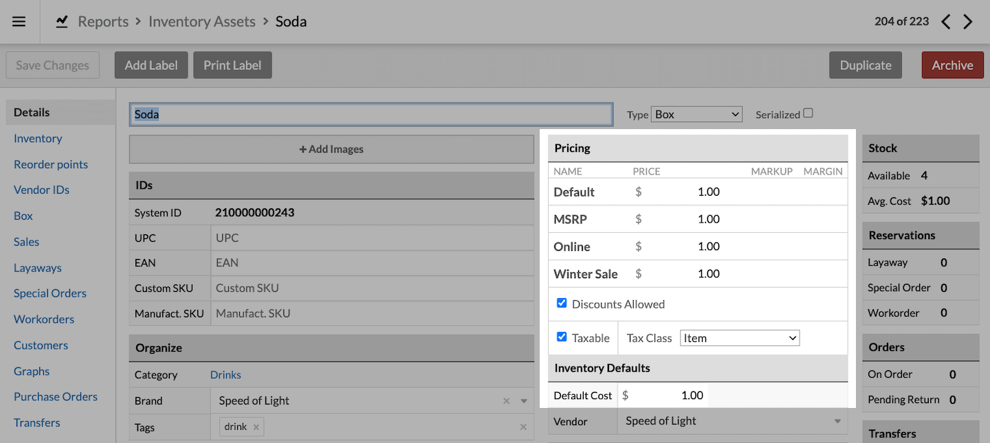Click the Print Label button
The height and width of the screenshot is (443, 990).
point(232,65)
